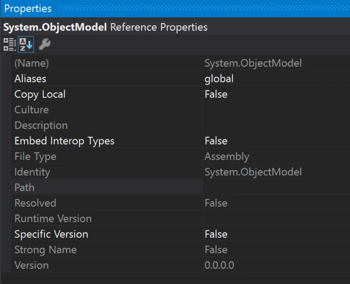The width and height of the screenshot is (350, 284).
Task: Select the Embed Interop Types label
Action: [65, 141]
